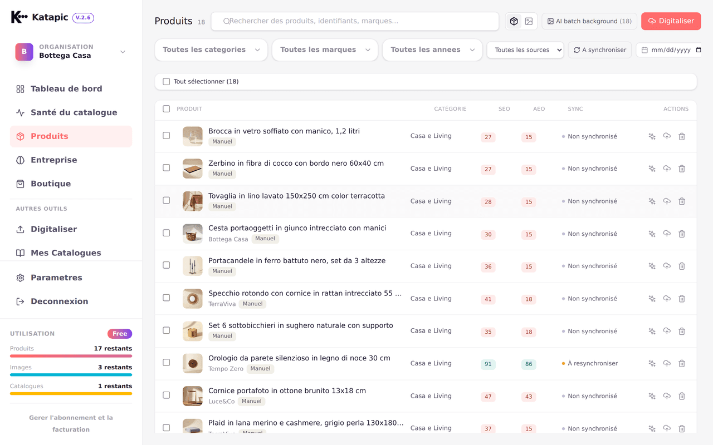This screenshot has width=713, height=445.
Task: Select checkbox for Brocca in vetro soffiato
Action: (x=166, y=136)
